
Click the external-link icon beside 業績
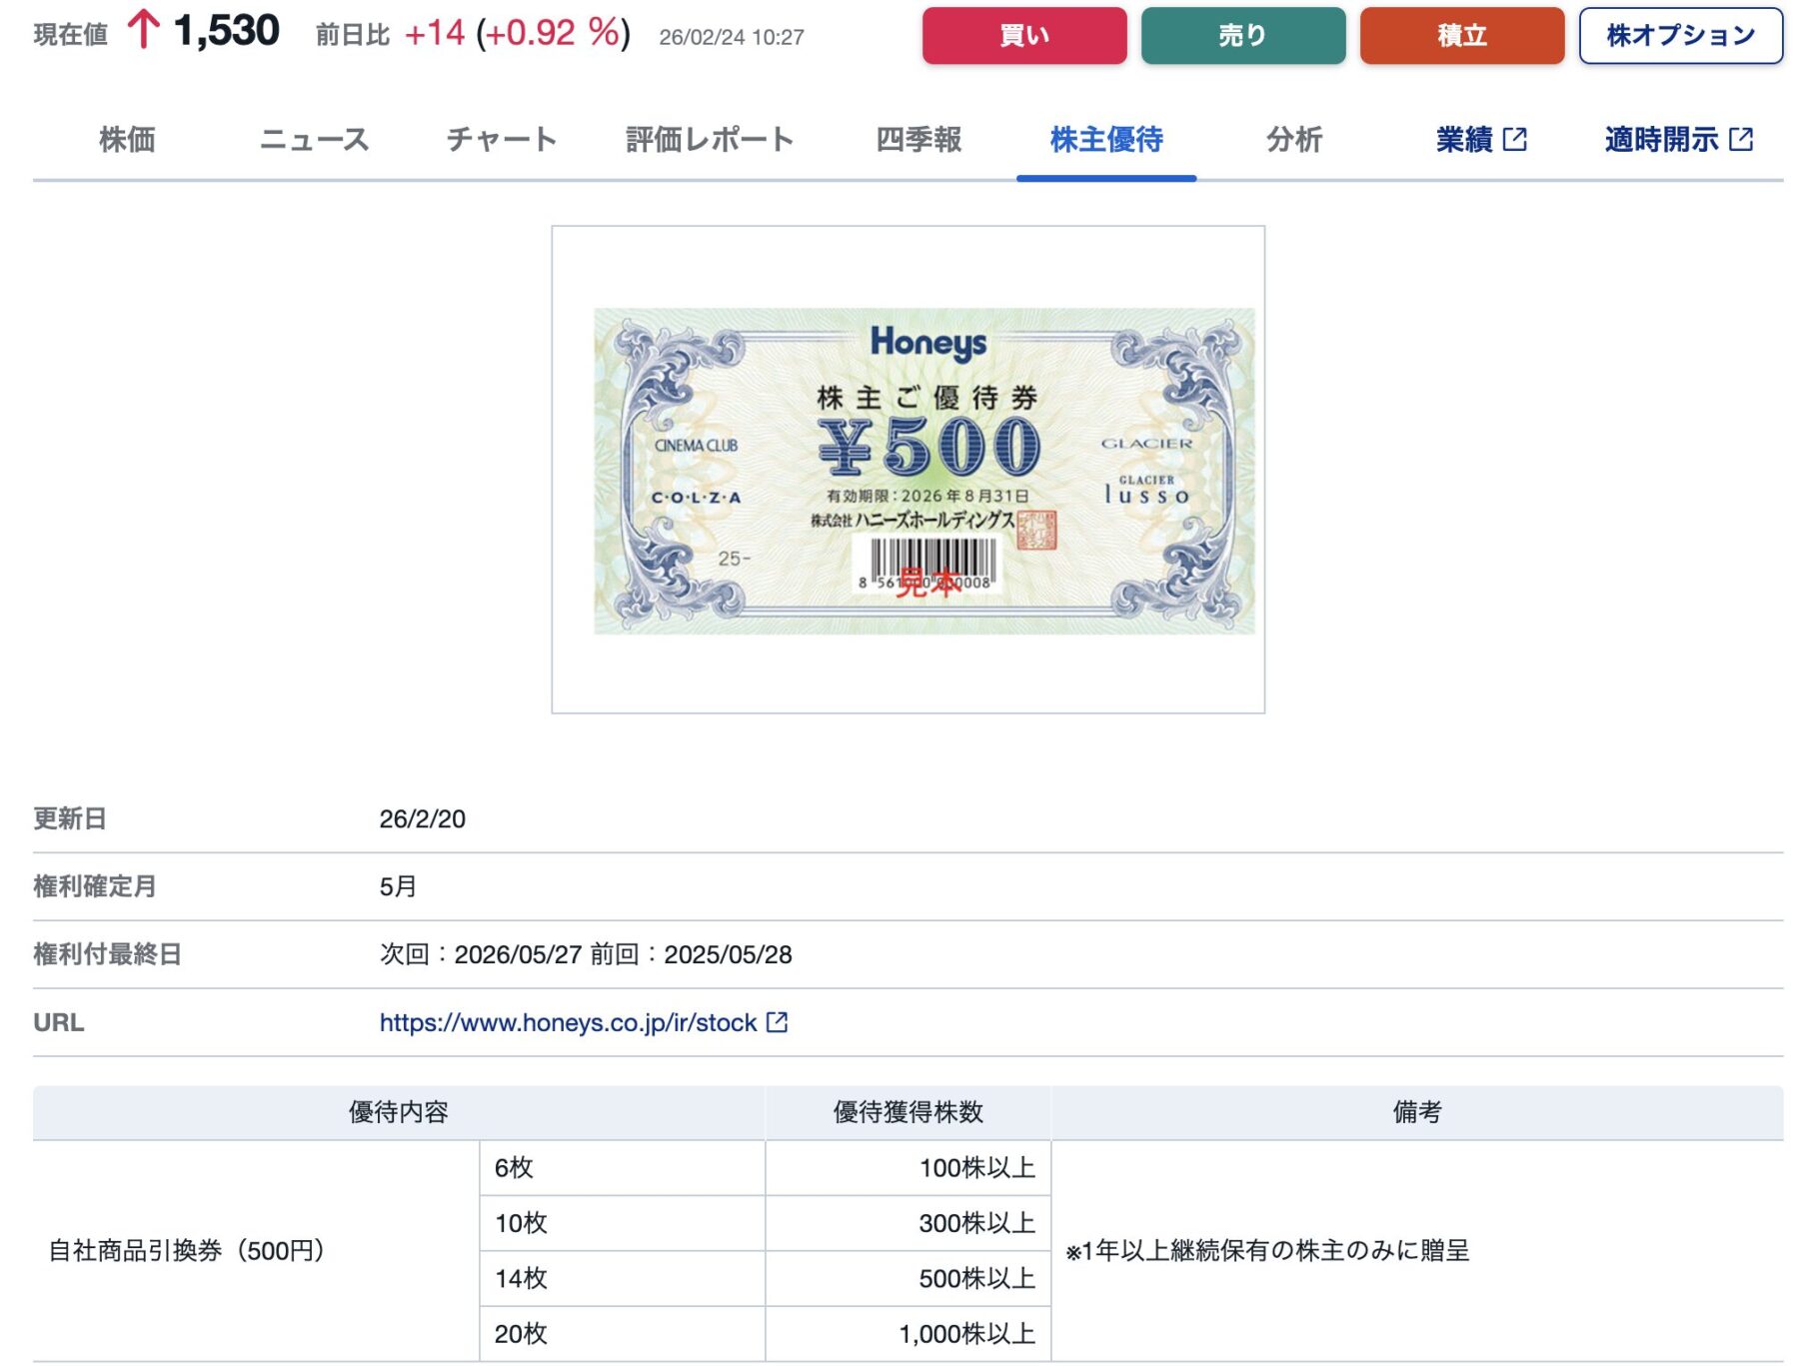point(1515,140)
